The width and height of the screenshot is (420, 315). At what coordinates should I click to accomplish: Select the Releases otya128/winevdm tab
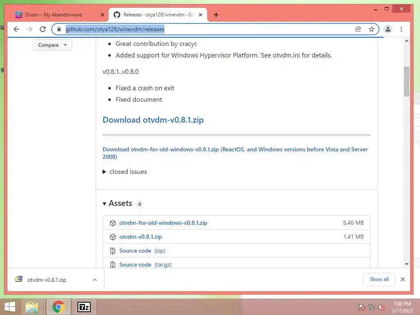158,15
